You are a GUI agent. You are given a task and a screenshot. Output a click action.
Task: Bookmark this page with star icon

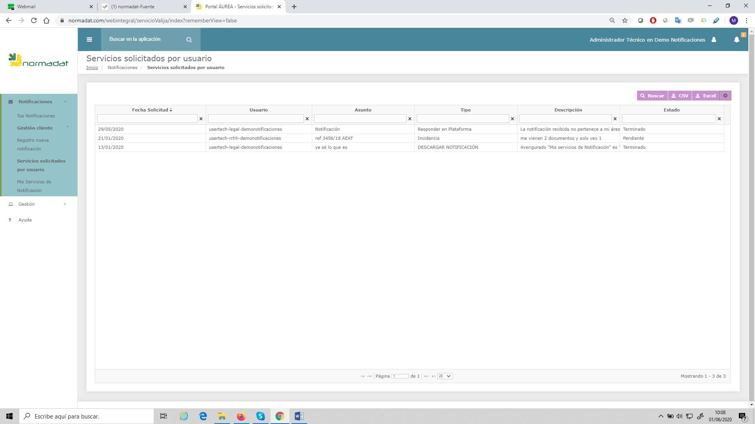click(625, 20)
